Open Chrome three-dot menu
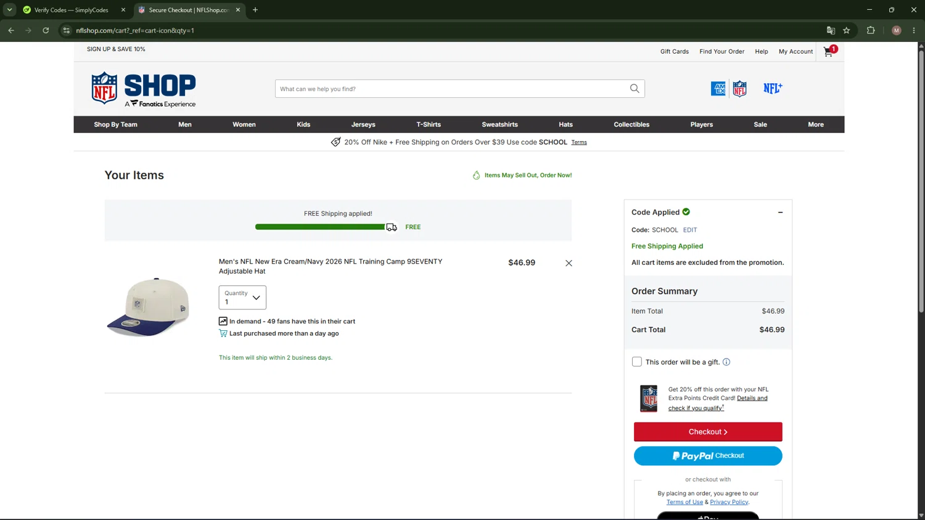This screenshot has width=925, height=520. coord(914,30)
